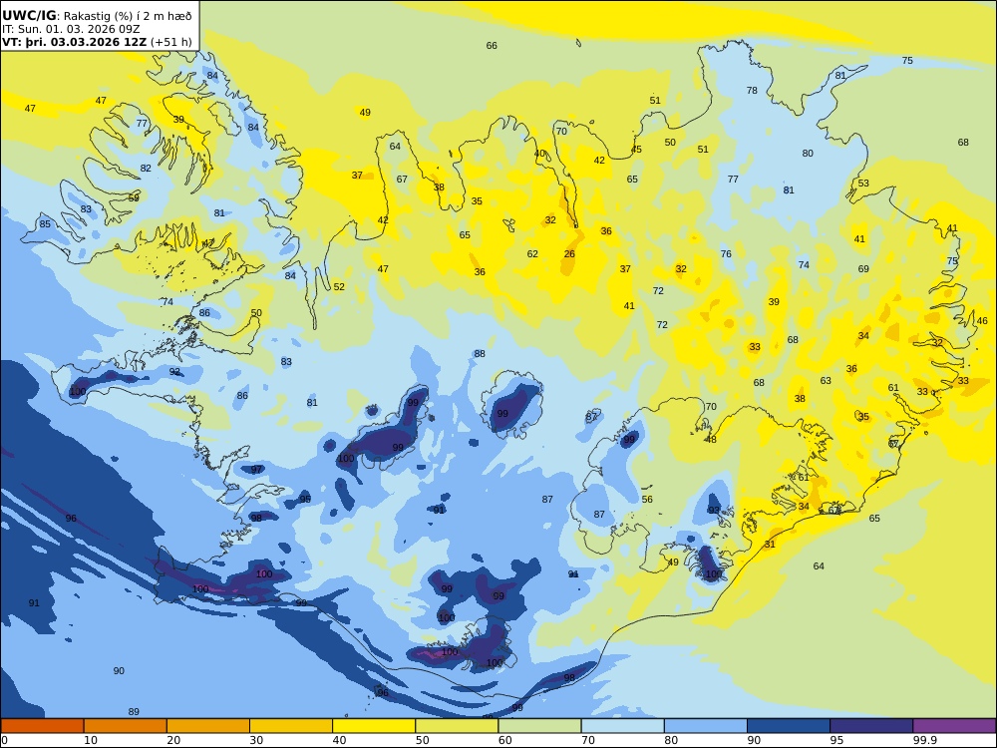997x748 pixels.
Task: Select the humidity value '69' on the map
Action: (863, 269)
